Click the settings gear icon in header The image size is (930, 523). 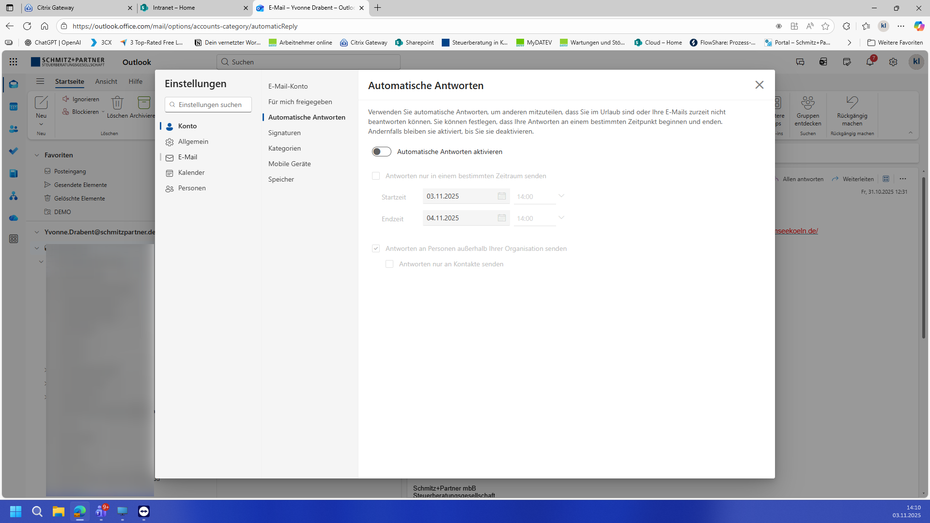coord(893,62)
